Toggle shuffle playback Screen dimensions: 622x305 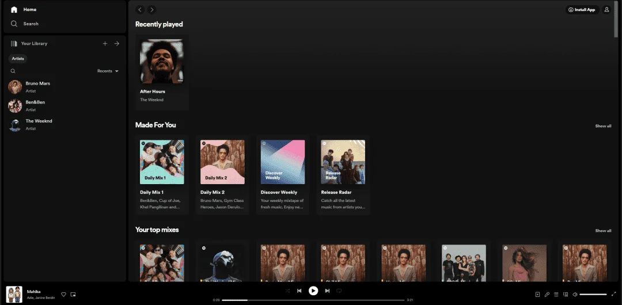tap(287, 291)
